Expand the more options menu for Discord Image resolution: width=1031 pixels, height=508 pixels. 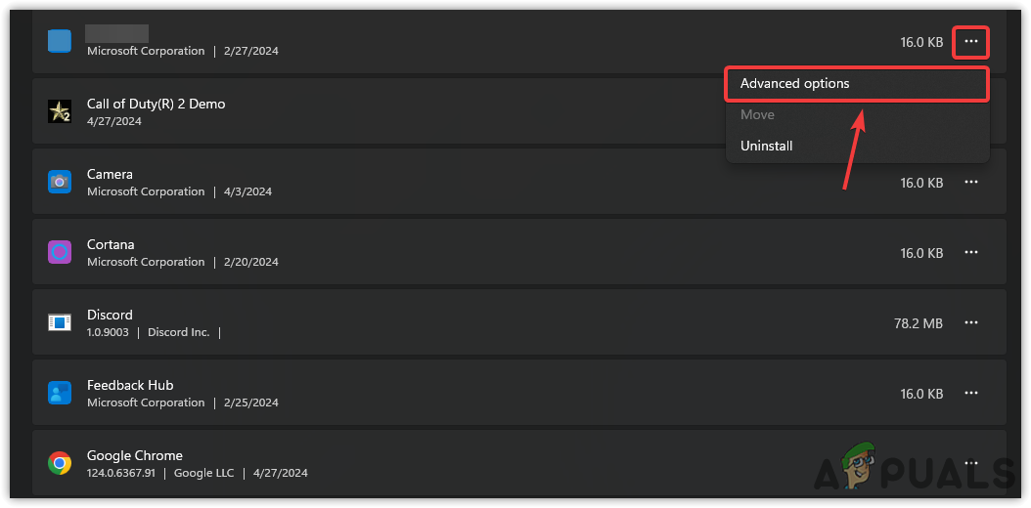pyautogui.click(x=971, y=322)
